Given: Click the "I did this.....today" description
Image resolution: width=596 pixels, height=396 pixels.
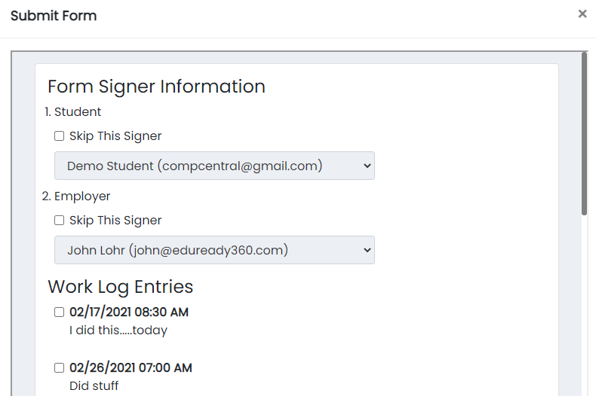Looking at the screenshot, I should 118,330.
